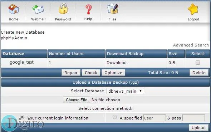The height and width of the screenshot is (132, 211).
Task: Click the Files label in top menu
Action: (x=112, y=19)
